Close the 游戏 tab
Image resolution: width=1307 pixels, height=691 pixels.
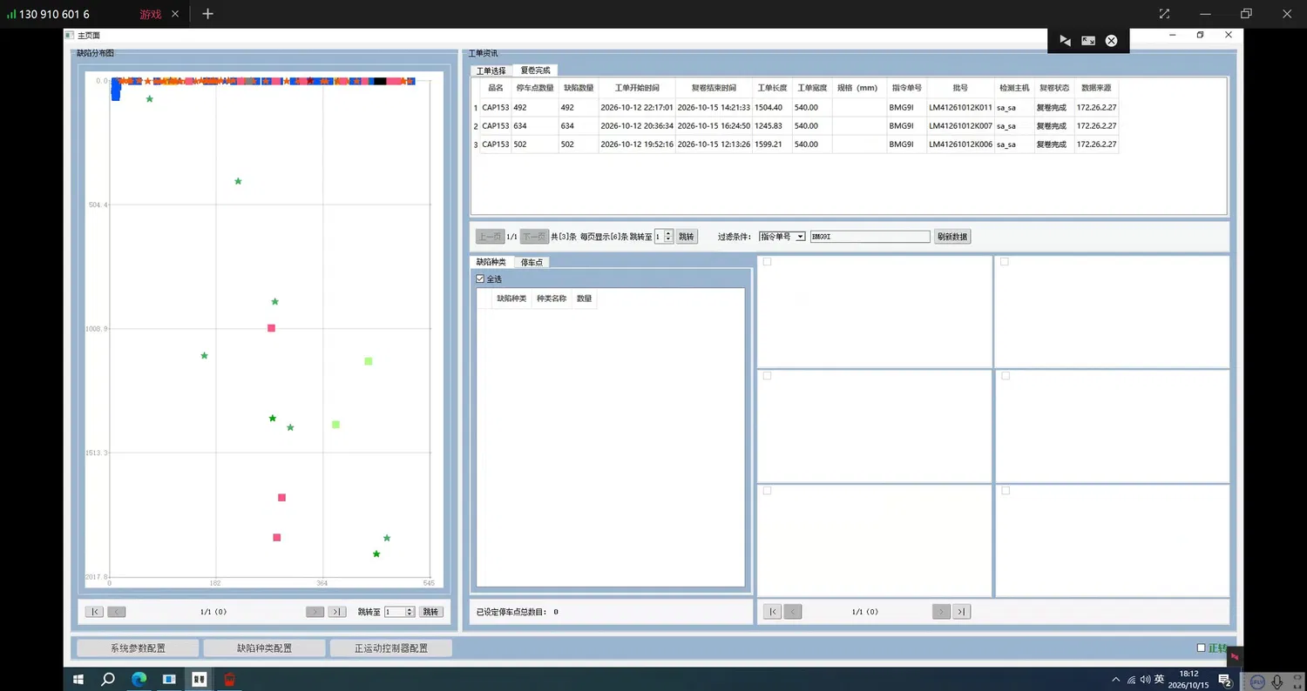pos(175,14)
